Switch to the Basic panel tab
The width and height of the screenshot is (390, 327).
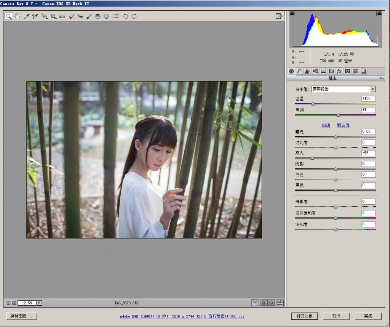(291, 71)
